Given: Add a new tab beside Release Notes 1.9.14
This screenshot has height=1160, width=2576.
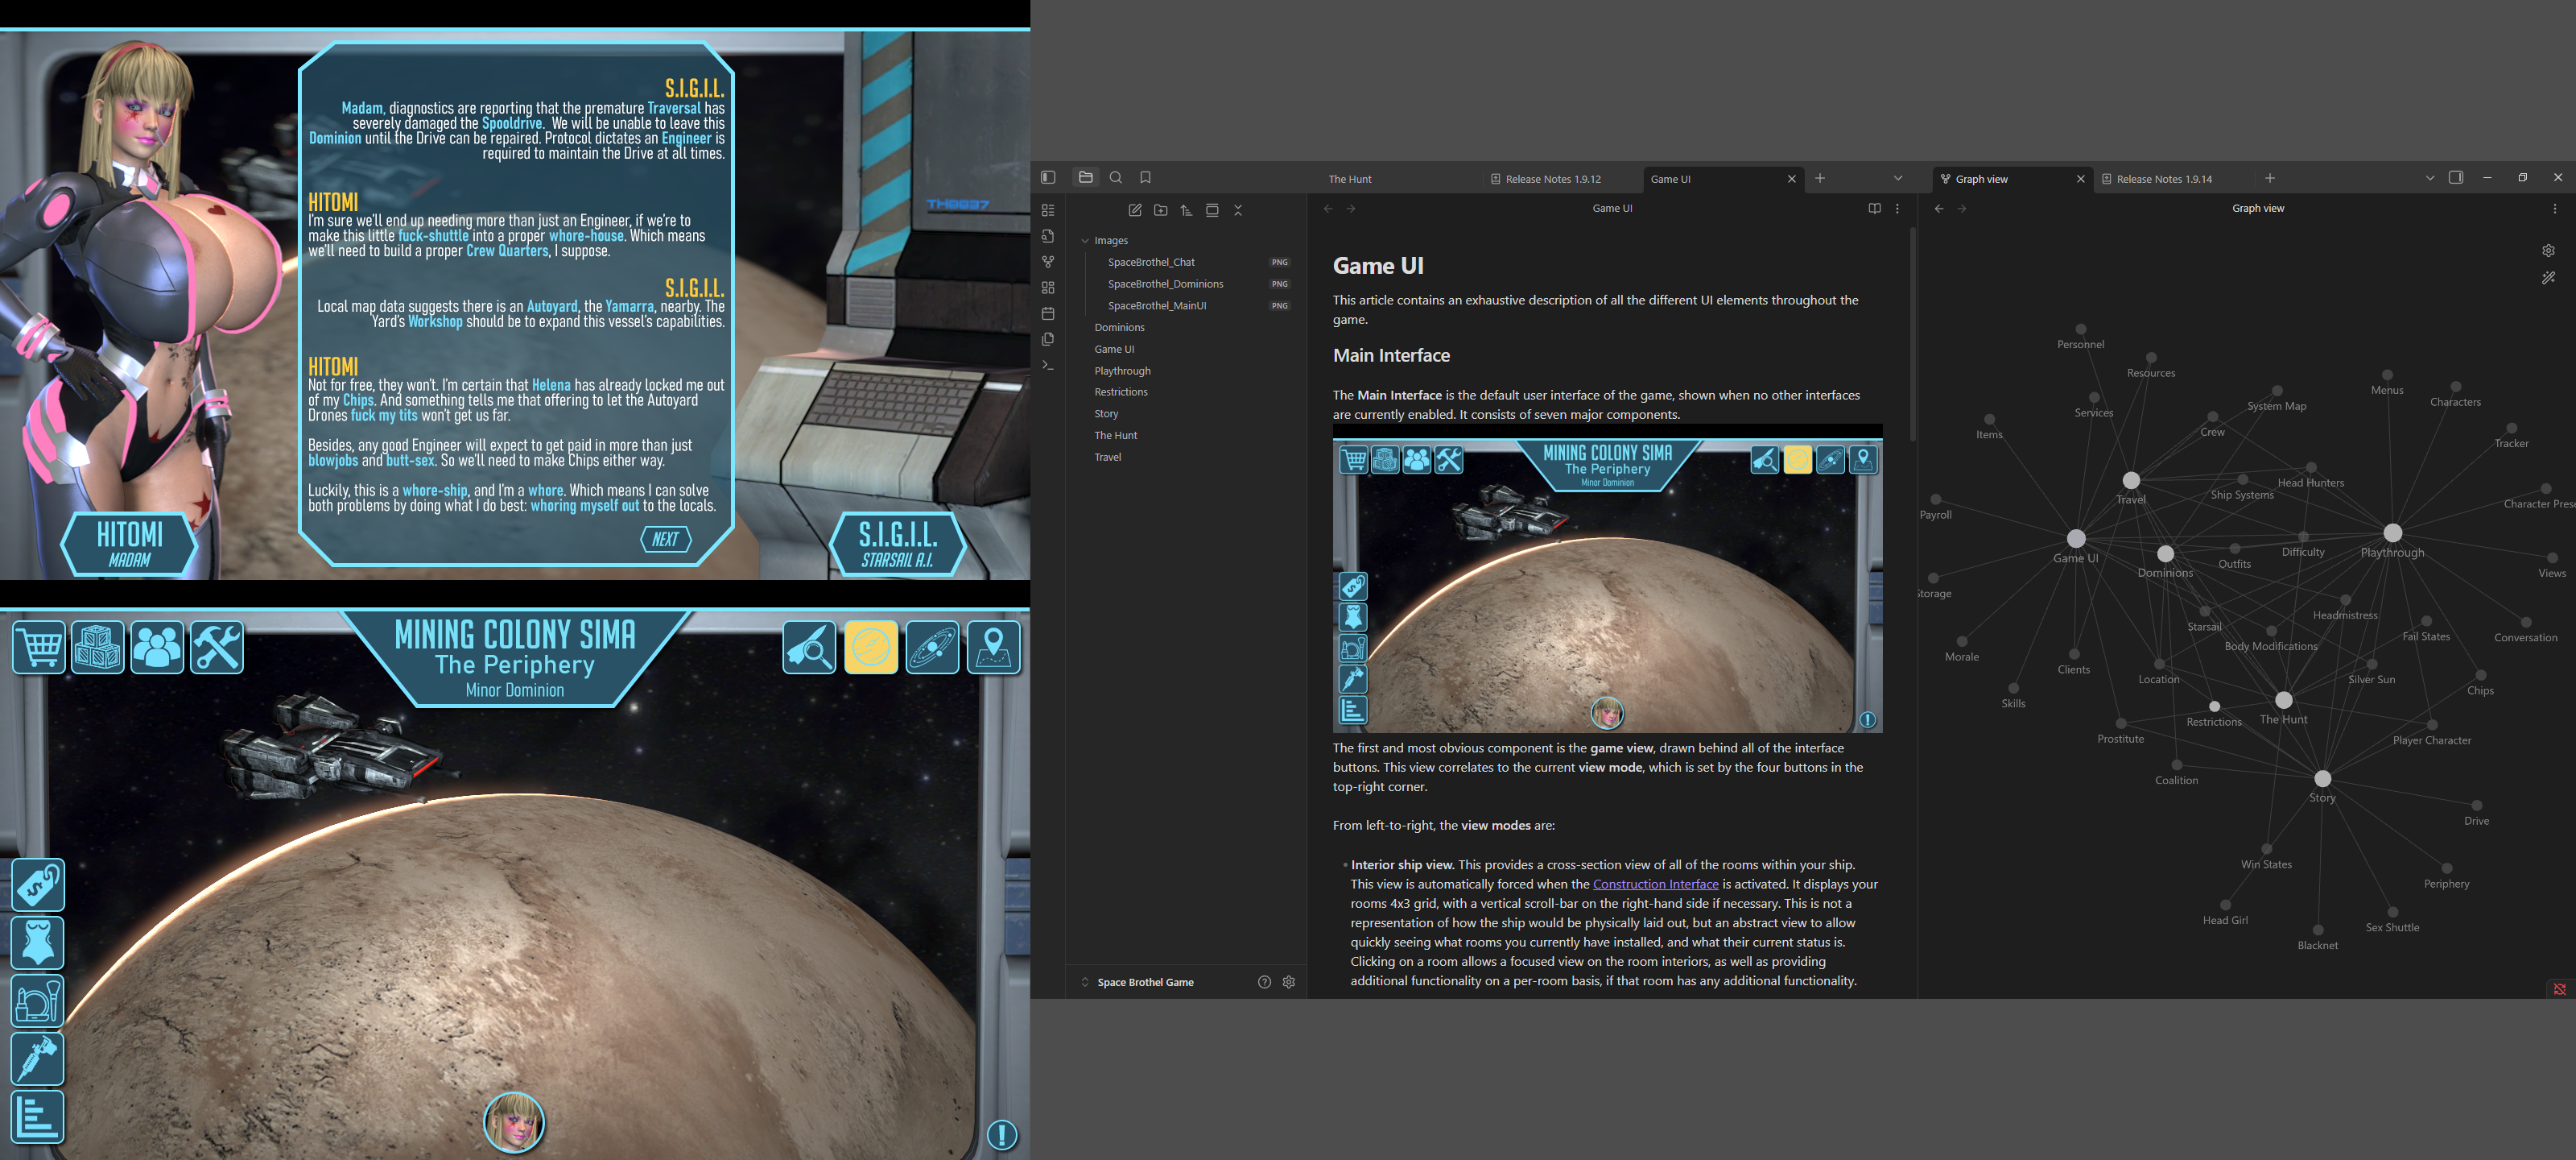Looking at the screenshot, I should click(x=2270, y=178).
